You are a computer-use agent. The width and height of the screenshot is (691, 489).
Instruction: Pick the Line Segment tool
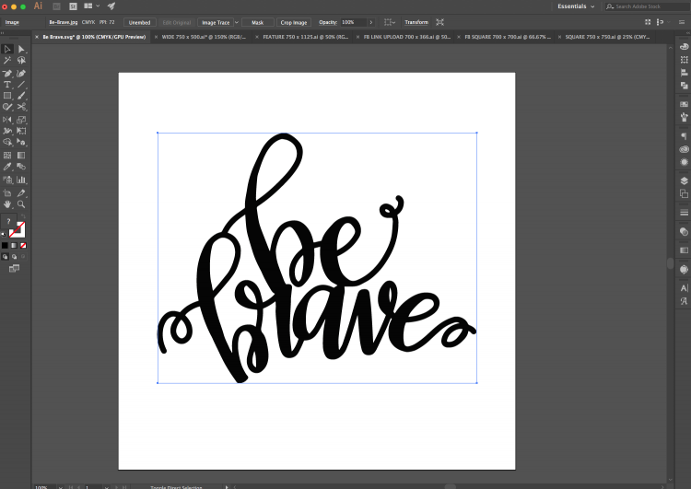pos(21,84)
